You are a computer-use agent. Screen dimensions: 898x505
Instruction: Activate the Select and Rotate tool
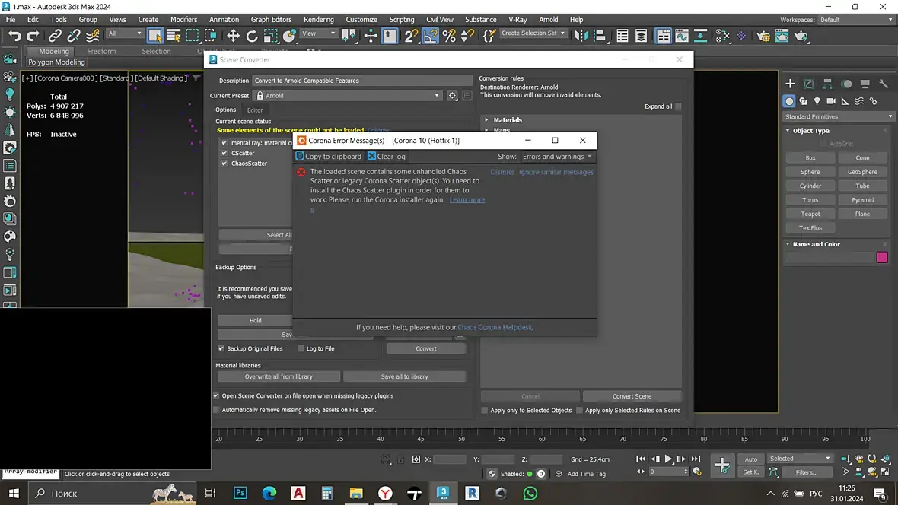tap(251, 36)
